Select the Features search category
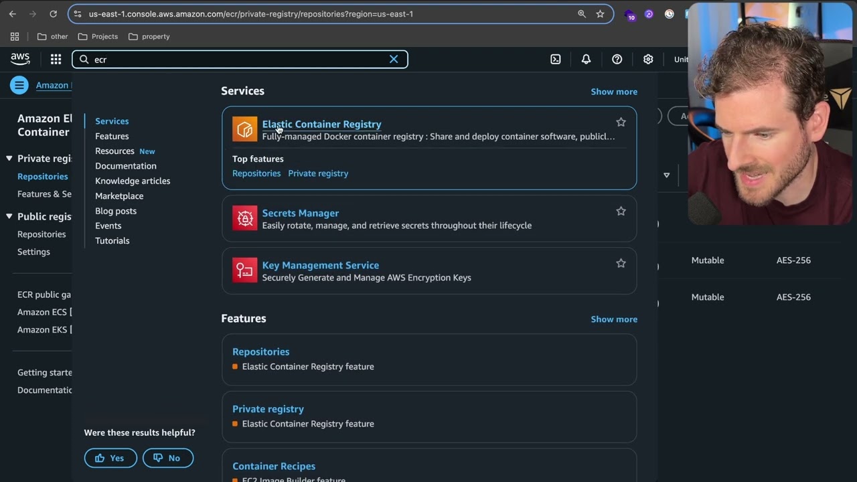Image resolution: width=857 pixels, height=482 pixels. click(x=112, y=136)
